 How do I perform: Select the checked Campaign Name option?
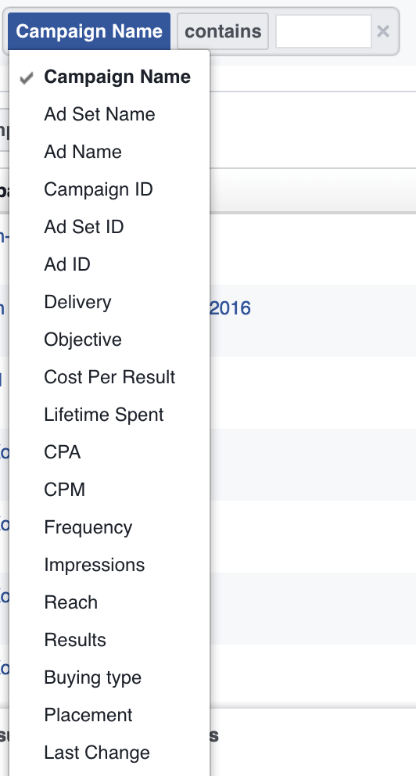[x=109, y=77]
